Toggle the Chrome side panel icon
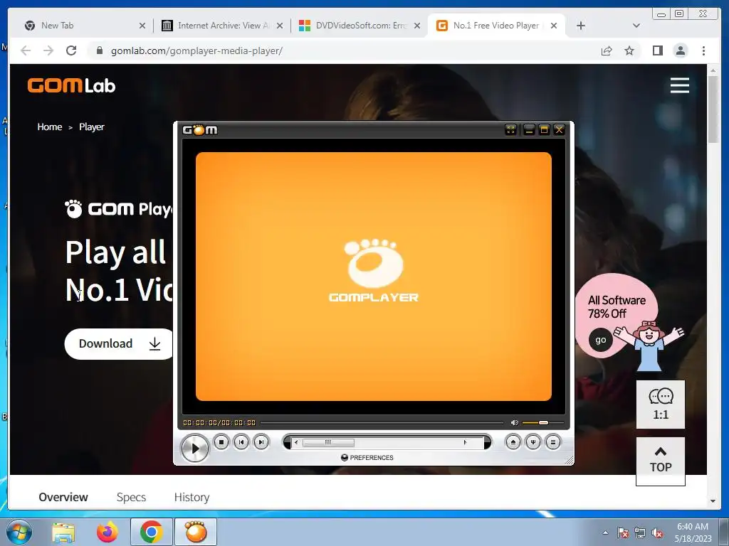 pyautogui.click(x=657, y=50)
